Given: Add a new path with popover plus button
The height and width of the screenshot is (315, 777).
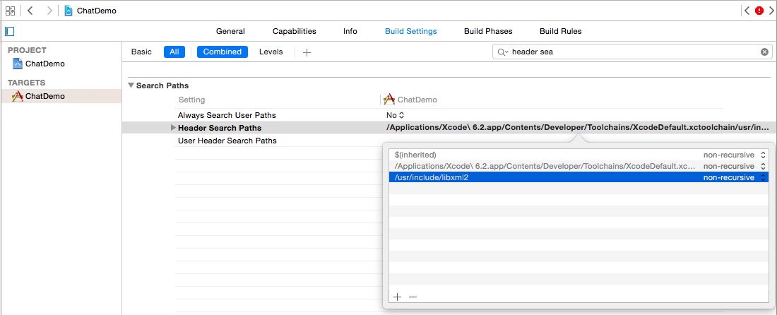Looking at the screenshot, I should pos(398,297).
